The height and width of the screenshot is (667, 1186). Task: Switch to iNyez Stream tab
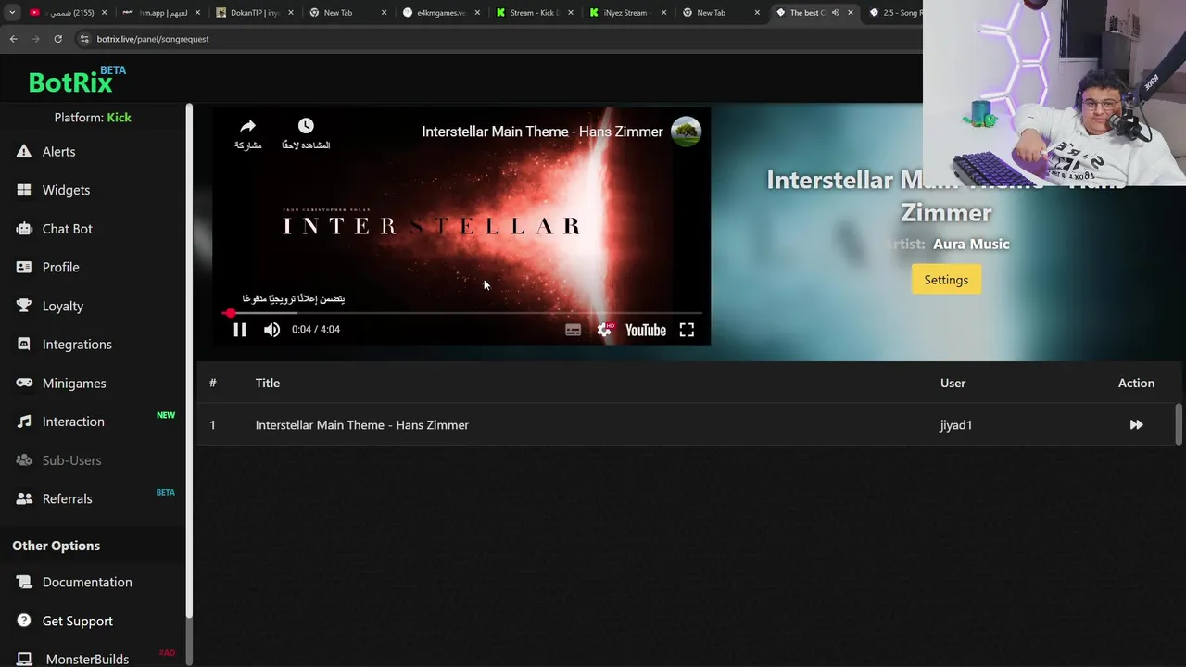tap(628, 13)
